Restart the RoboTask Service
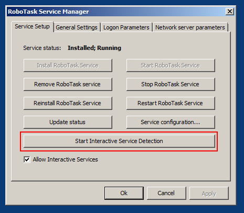 [171, 103]
